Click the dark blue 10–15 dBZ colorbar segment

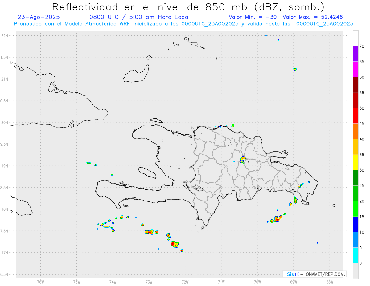(356, 224)
